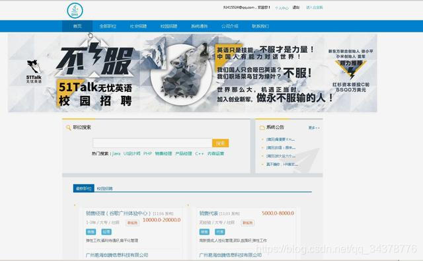Click the red badge on the 销售经理 card
The image size is (423, 261).
click(132, 223)
